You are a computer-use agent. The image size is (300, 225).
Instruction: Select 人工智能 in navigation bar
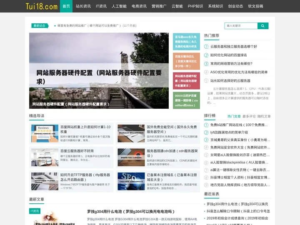119,6
